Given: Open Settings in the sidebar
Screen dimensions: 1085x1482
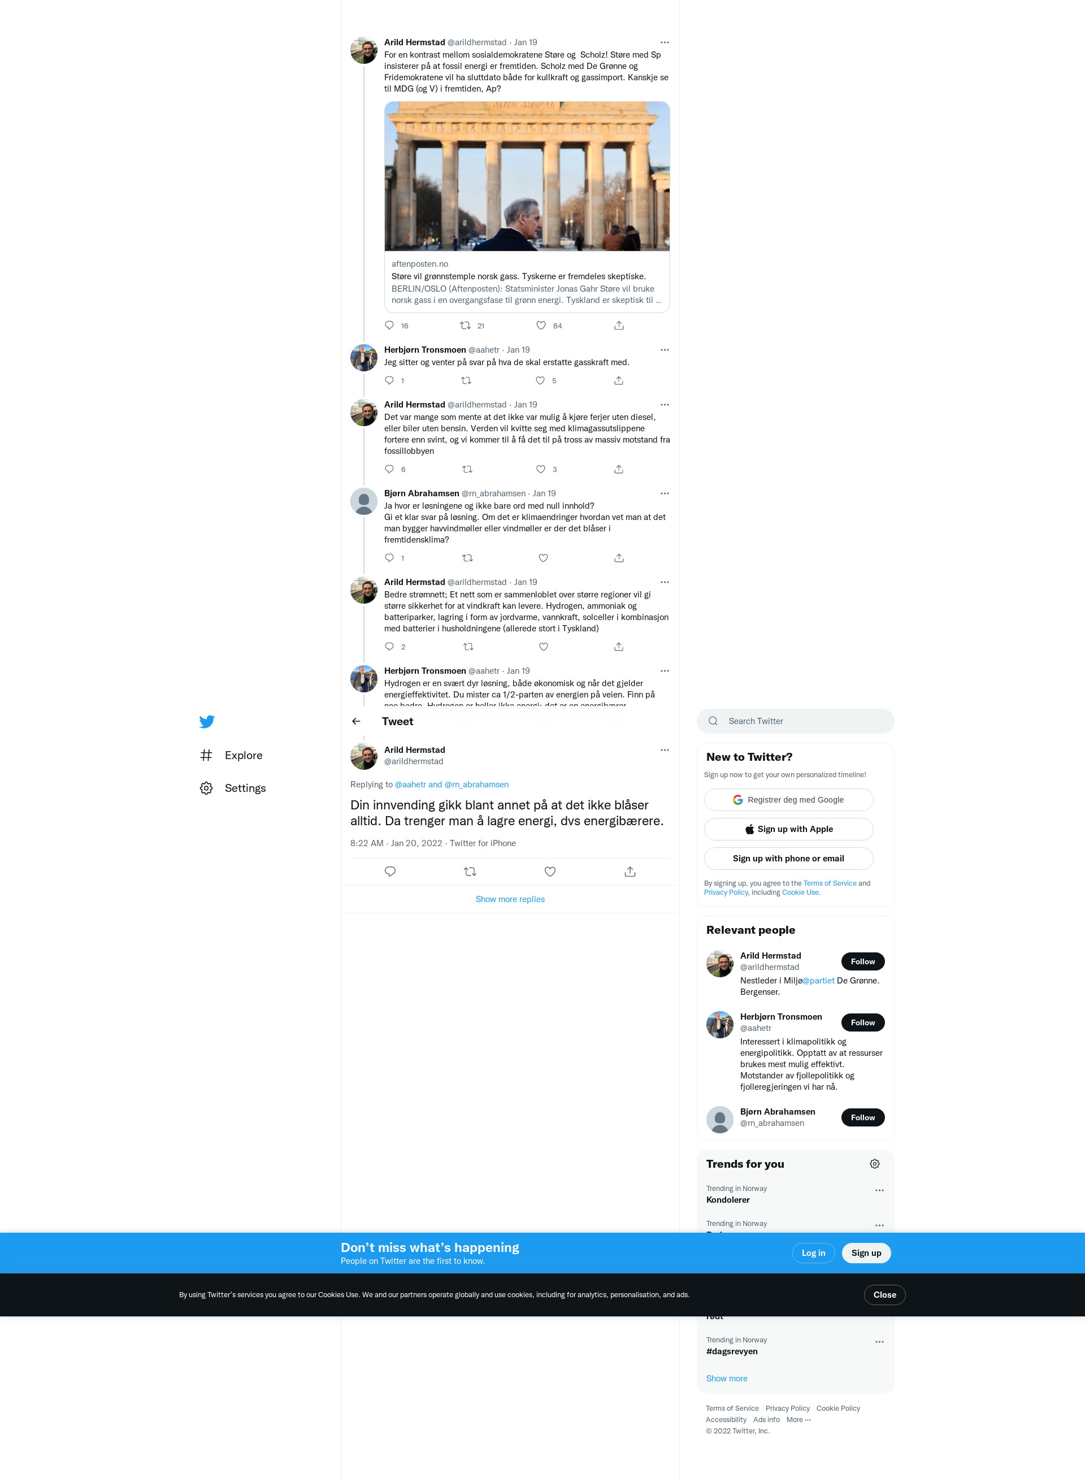Looking at the screenshot, I should point(232,788).
